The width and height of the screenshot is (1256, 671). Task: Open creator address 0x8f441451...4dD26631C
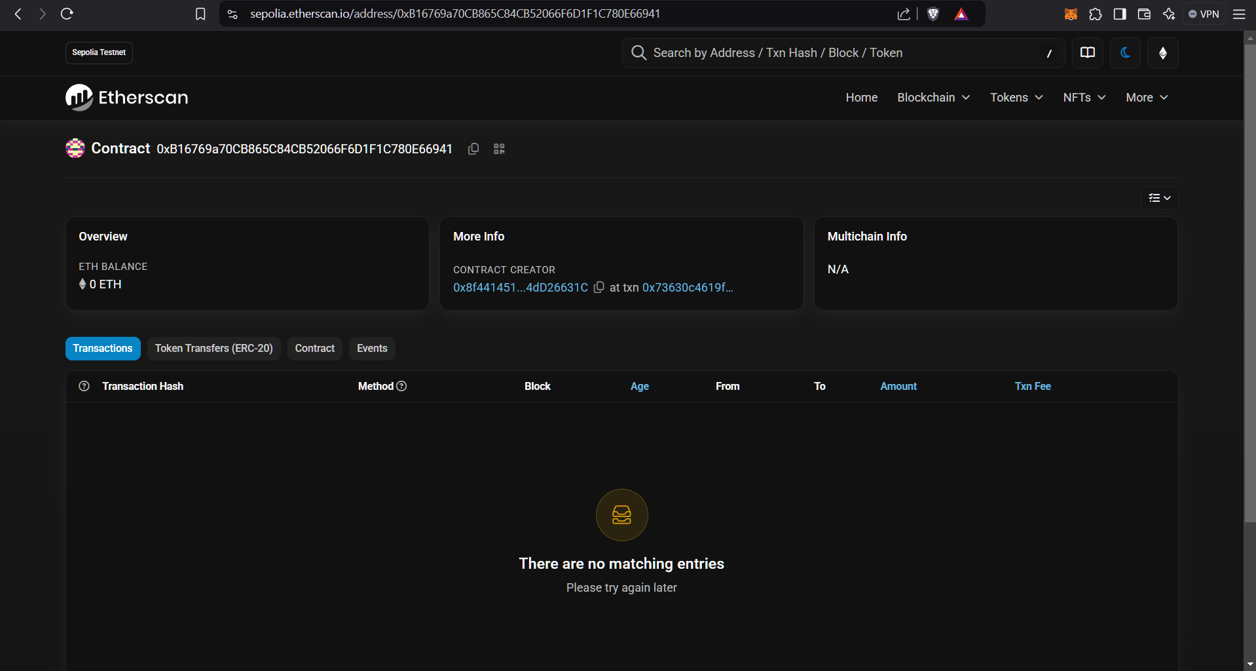tap(521, 287)
